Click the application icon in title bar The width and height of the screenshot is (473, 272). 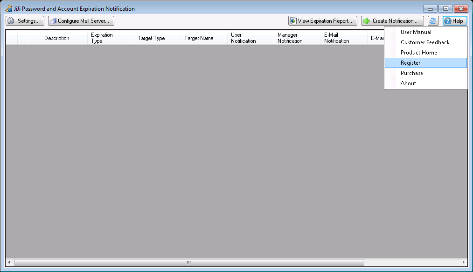point(9,8)
